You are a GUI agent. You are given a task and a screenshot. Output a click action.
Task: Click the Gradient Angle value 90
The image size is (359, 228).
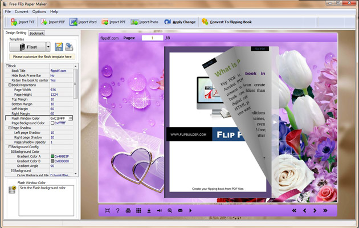[52, 166]
